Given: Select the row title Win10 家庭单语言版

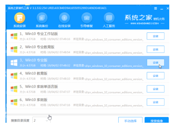Looking at the screenshot, I should click(39, 86).
